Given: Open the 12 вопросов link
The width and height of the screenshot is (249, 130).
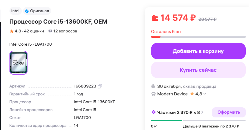Looking at the screenshot, I should coord(65,31).
